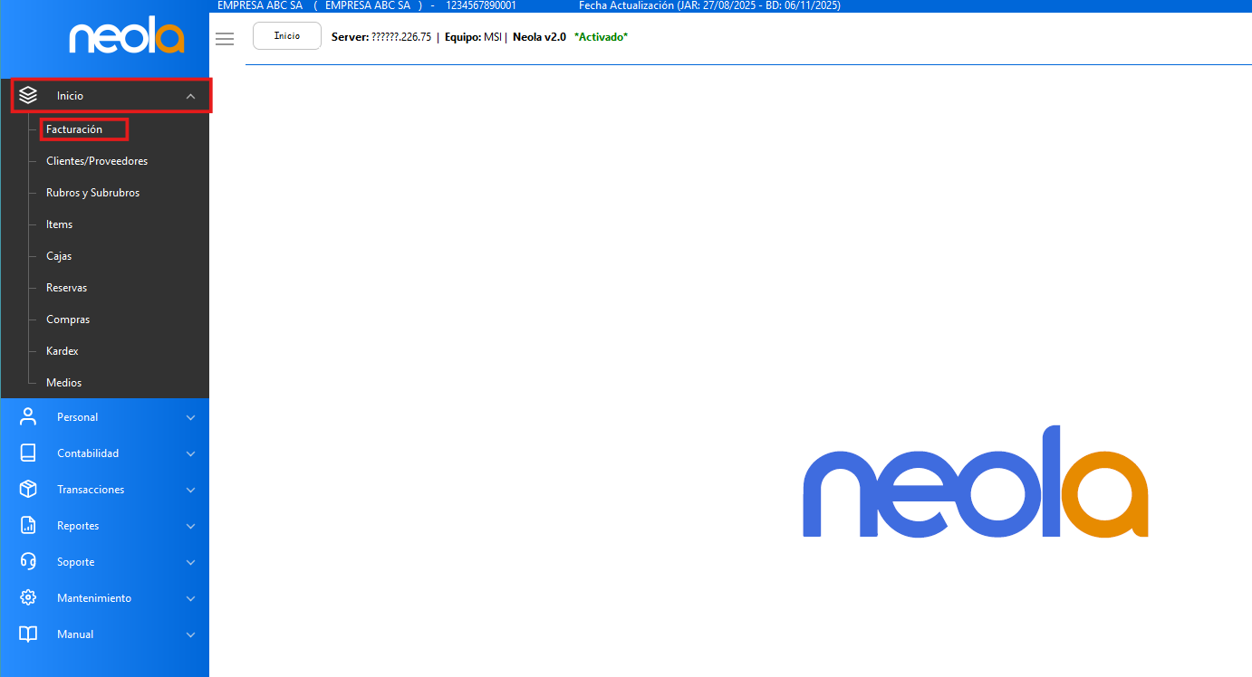Open Clientes/Proveedores submenu item
Image resolution: width=1252 pixels, height=677 pixels.
[97, 161]
